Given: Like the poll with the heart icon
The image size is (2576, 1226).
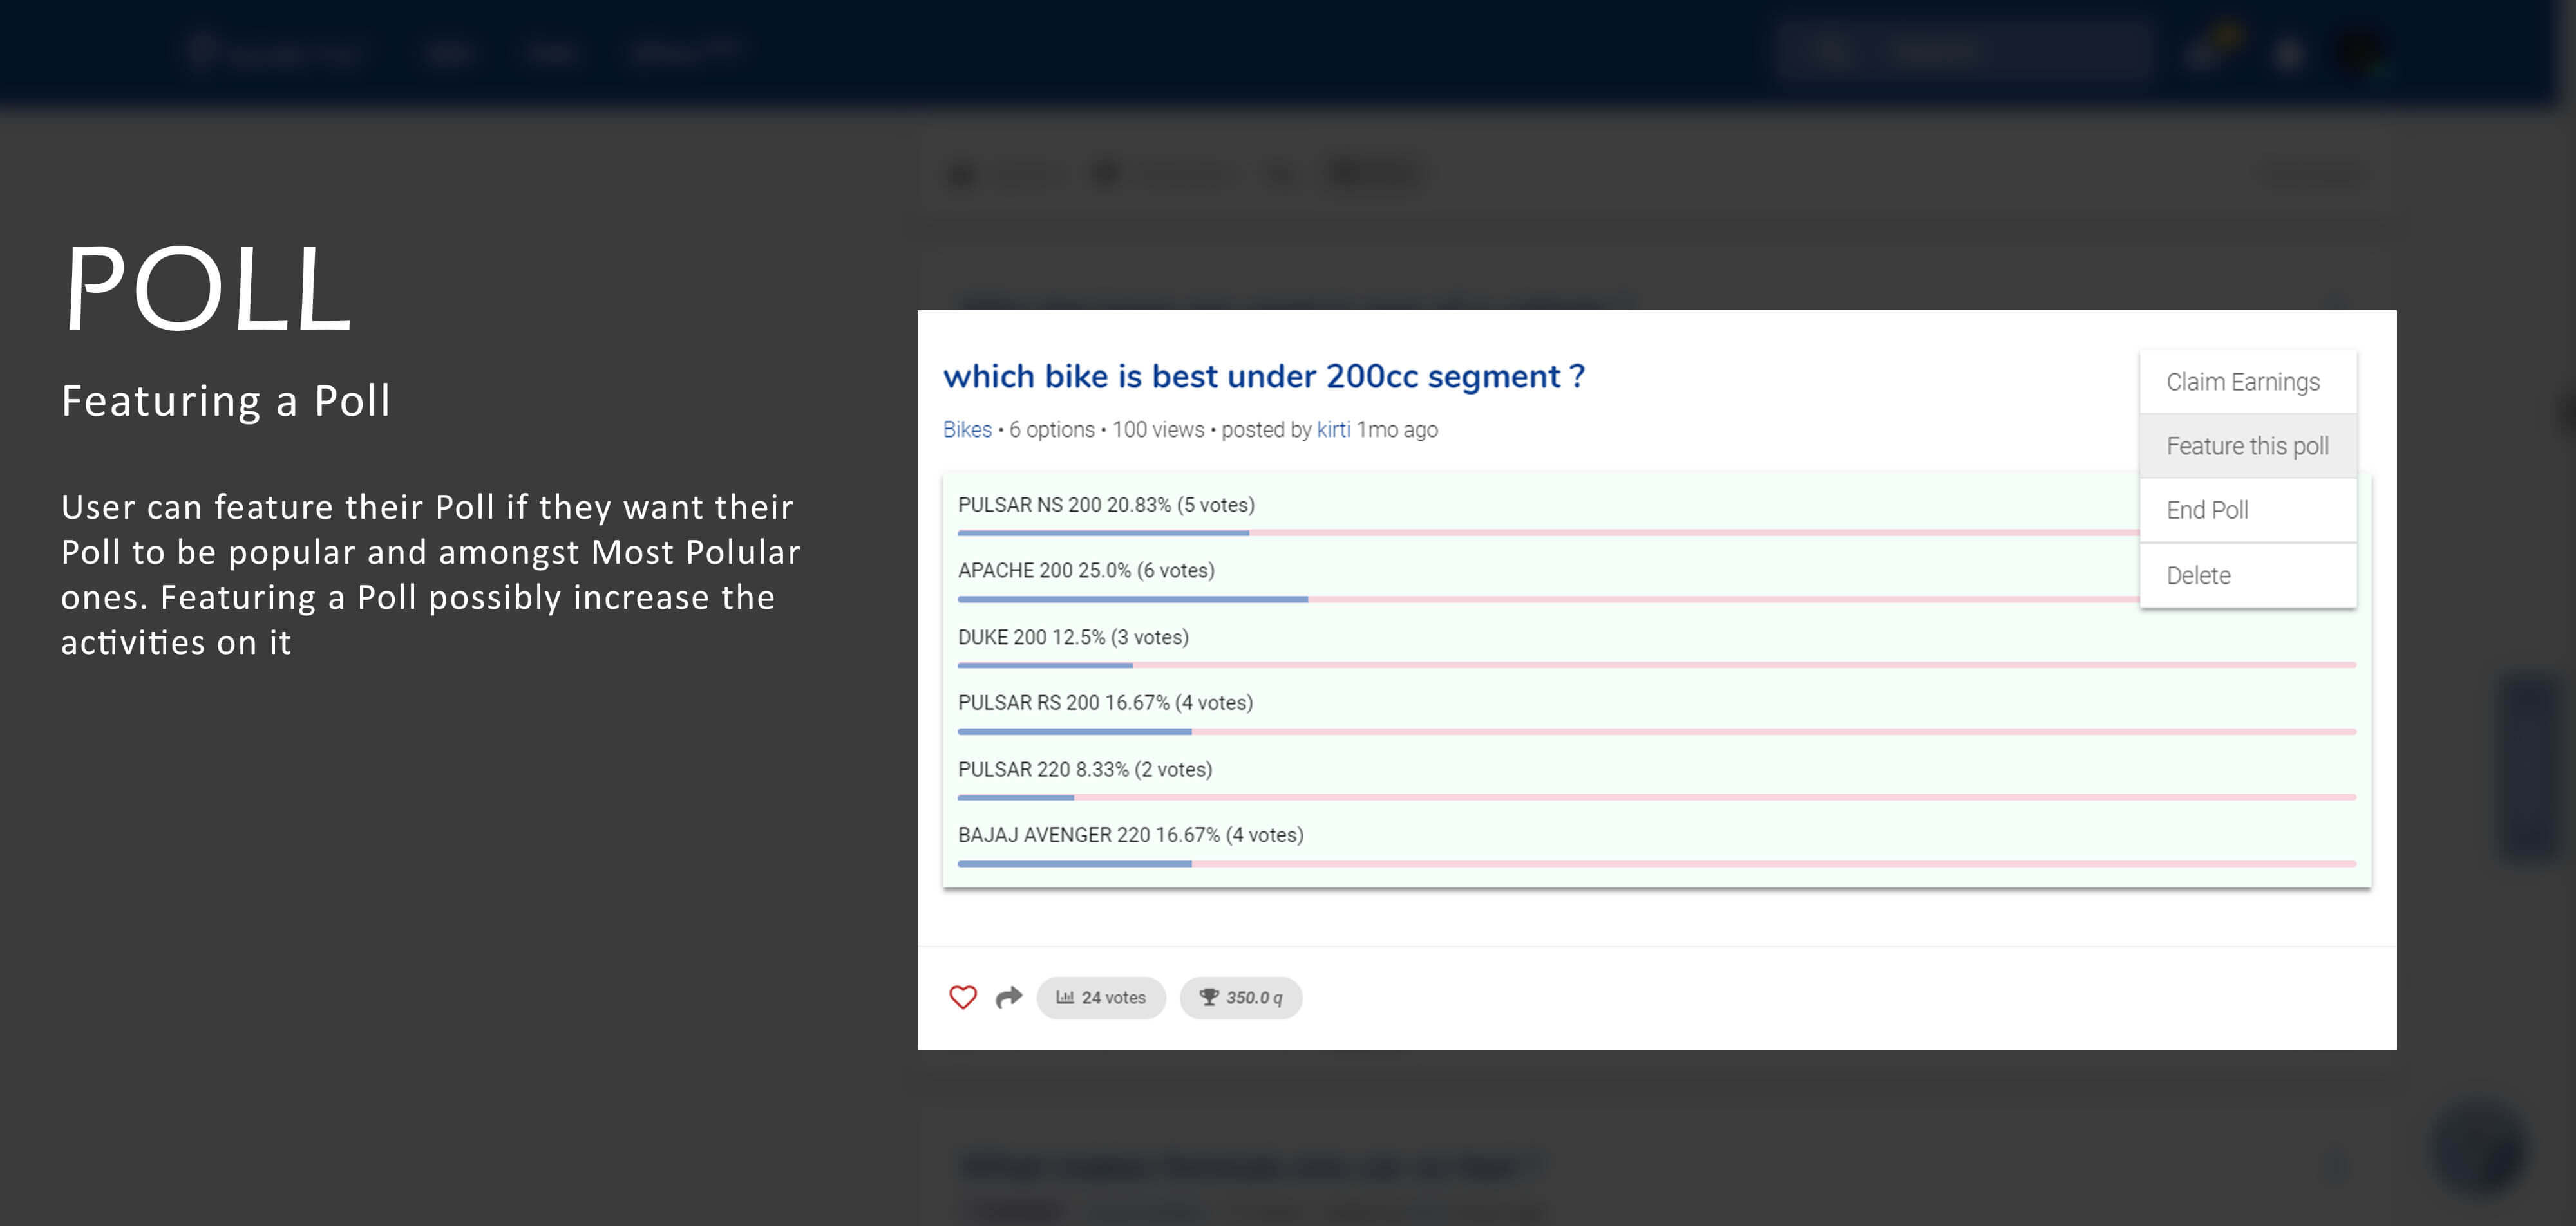Looking at the screenshot, I should (x=962, y=997).
